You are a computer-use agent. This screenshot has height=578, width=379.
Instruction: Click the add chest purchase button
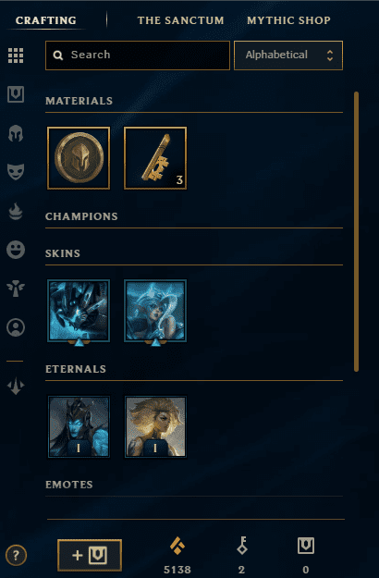[x=90, y=555]
